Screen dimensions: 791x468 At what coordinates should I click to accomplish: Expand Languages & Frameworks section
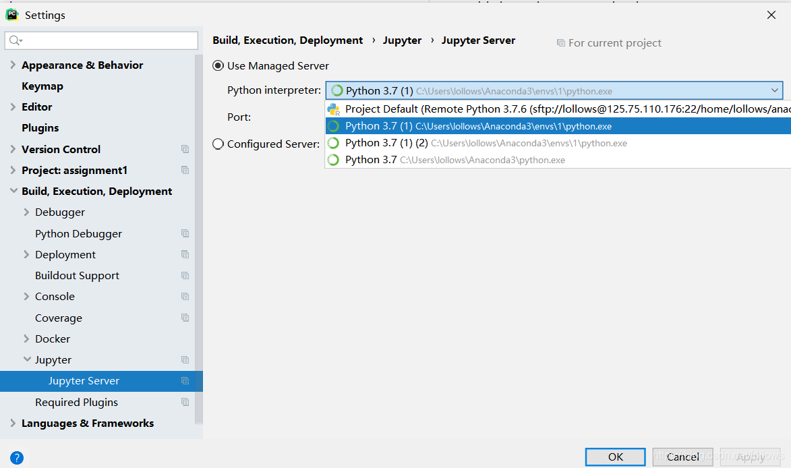[13, 423]
